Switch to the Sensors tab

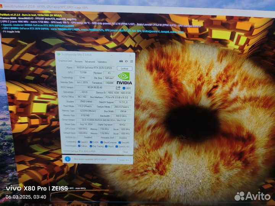[78, 61]
